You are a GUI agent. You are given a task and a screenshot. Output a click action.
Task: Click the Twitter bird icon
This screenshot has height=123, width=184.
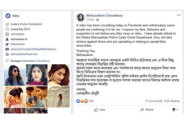click(x=7, y=44)
